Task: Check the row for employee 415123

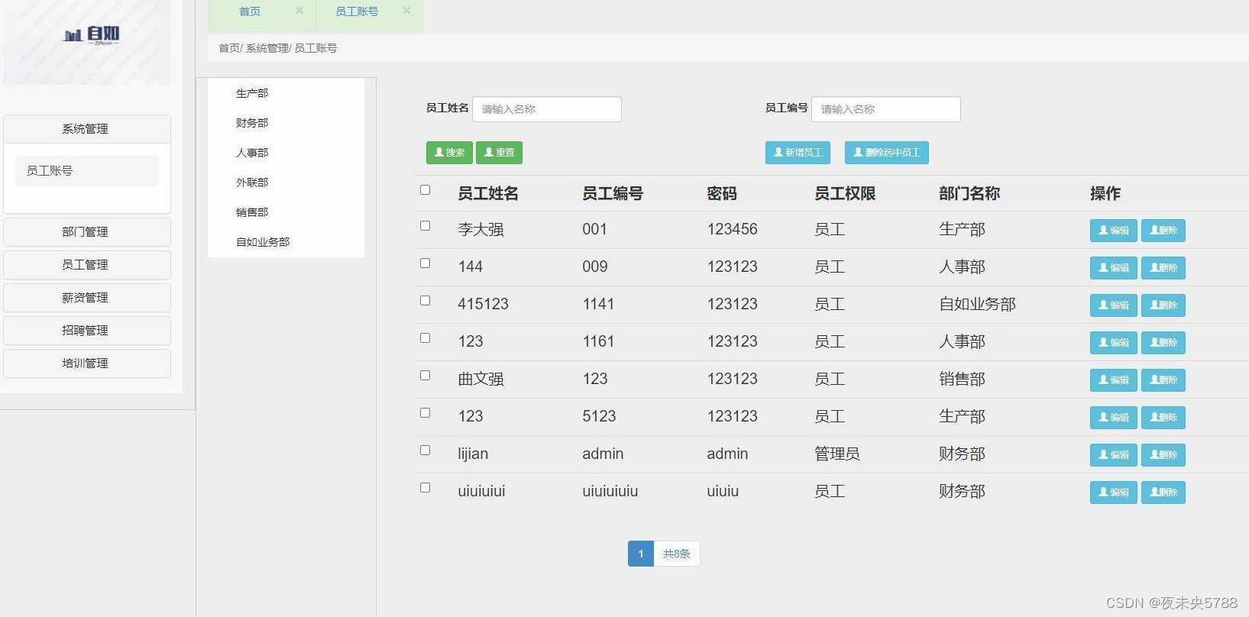Action: pyautogui.click(x=426, y=301)
